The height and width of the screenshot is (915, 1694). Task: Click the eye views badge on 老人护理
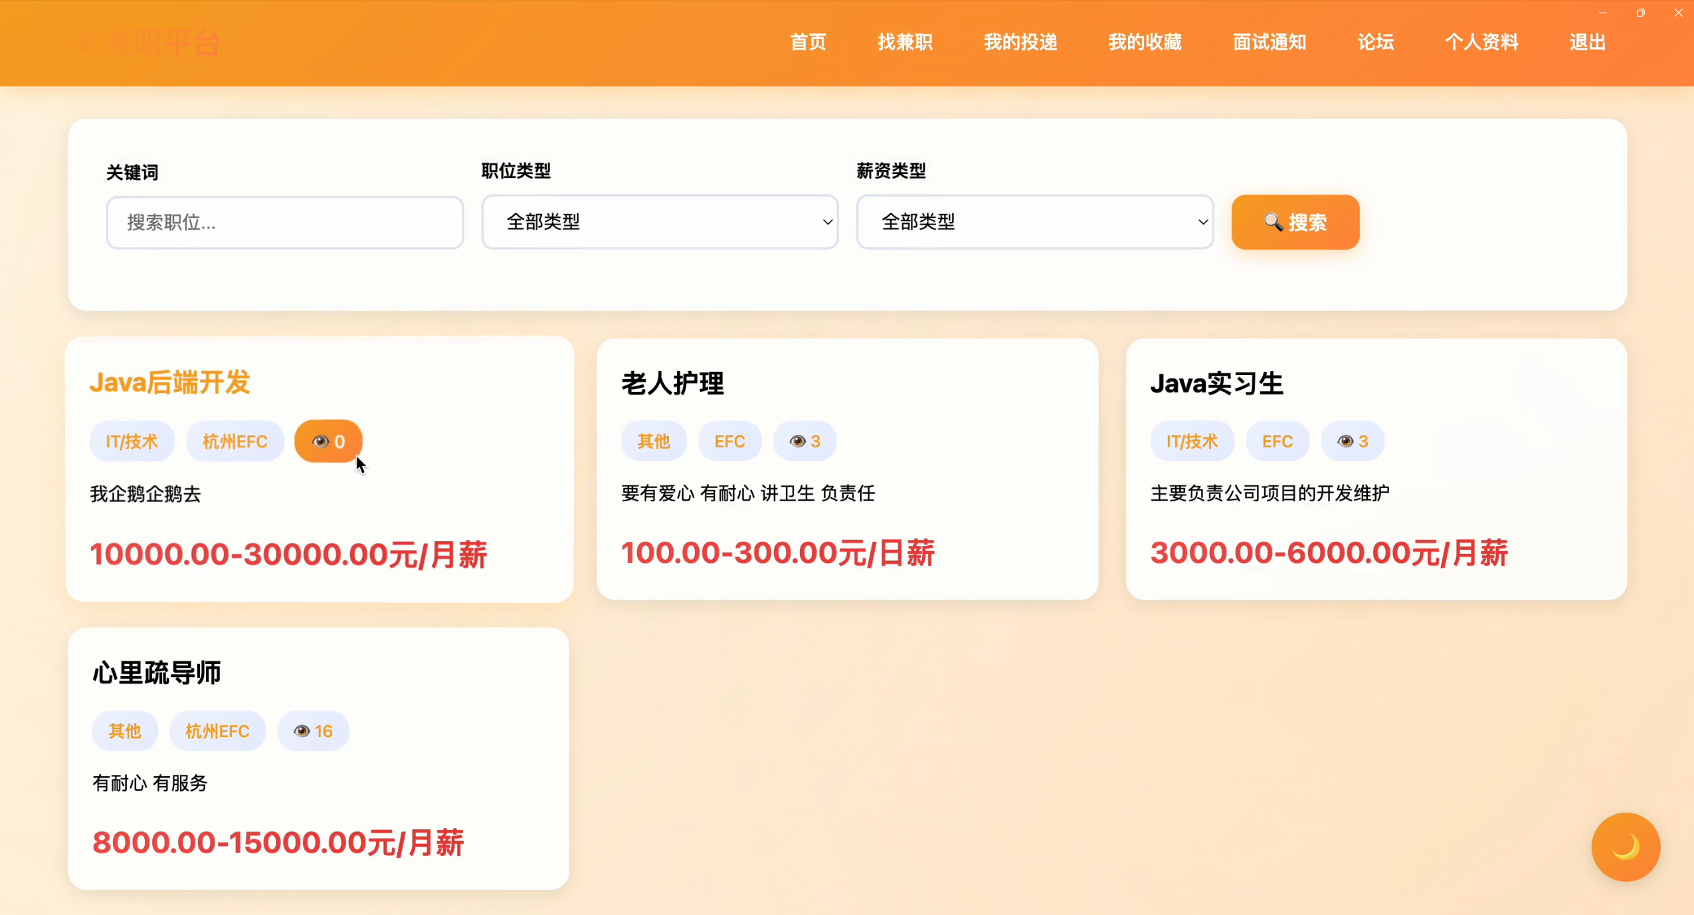pyautogui.click(x=804, y=442)
